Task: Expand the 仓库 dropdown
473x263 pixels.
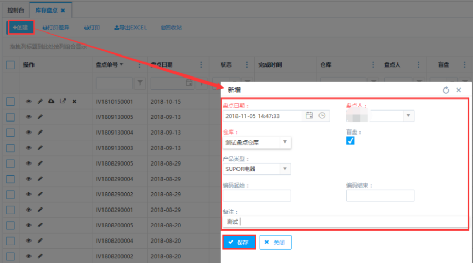Action: 285,142
